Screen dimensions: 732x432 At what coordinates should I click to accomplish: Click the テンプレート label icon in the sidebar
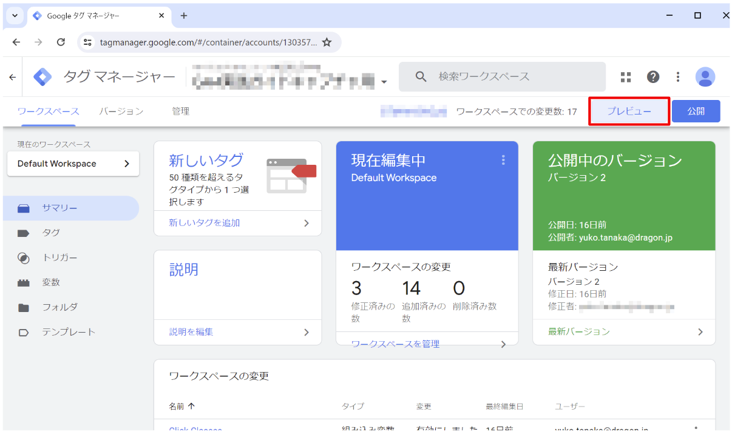(24, 333)
